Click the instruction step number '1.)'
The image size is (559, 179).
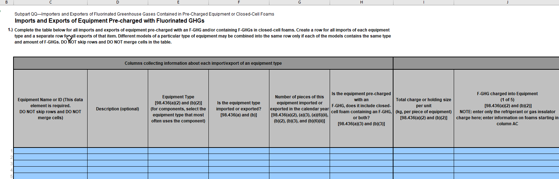[x=10, y=30]
